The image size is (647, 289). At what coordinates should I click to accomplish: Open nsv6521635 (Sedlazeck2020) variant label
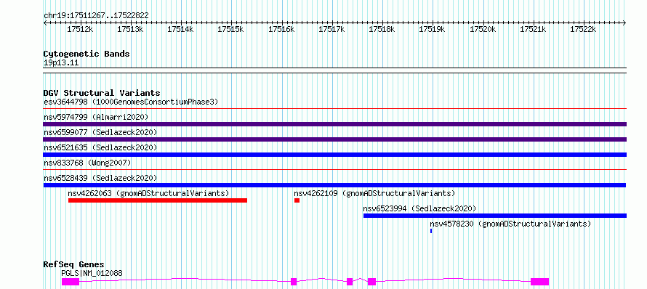coord(100,147)
